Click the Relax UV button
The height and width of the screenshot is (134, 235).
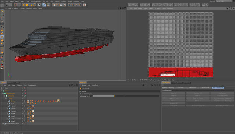pos(180,88)
